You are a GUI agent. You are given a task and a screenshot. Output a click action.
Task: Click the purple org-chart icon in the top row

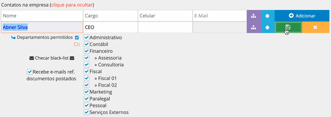253,16
